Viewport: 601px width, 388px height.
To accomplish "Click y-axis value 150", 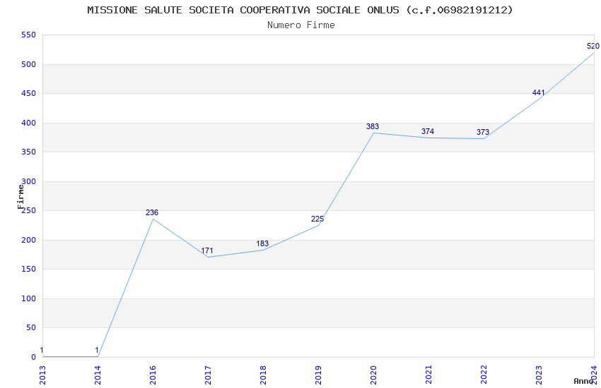I will tap(28, 269).
